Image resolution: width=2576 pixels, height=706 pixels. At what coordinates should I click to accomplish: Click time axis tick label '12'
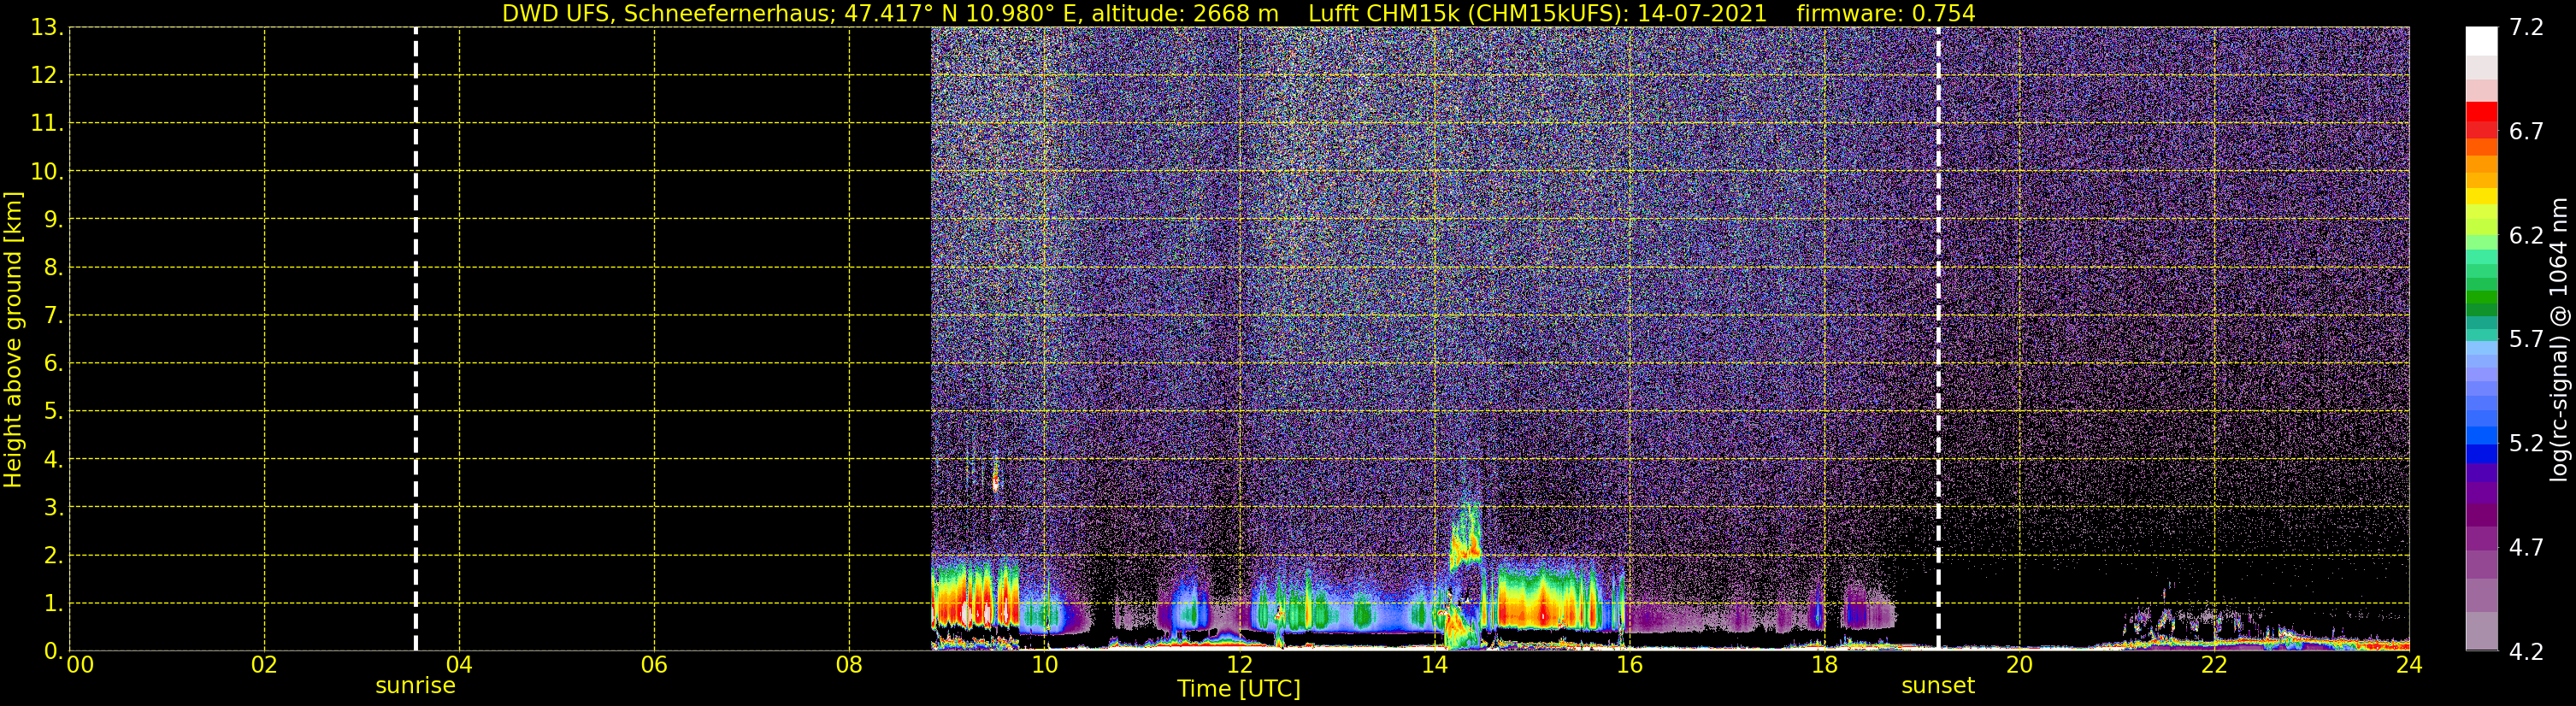pos(1239,665)
